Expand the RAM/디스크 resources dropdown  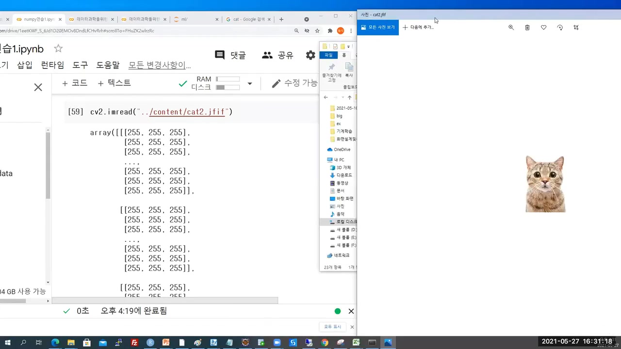(x=249, y=83)
